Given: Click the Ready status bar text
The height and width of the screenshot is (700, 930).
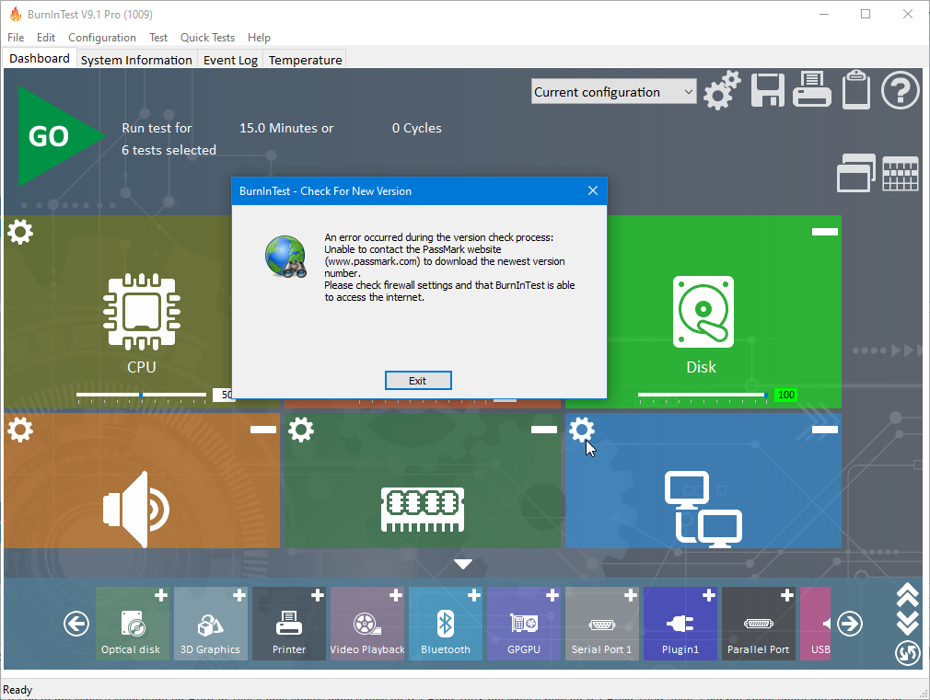Looking at the screenshot, I should [17, 690].
